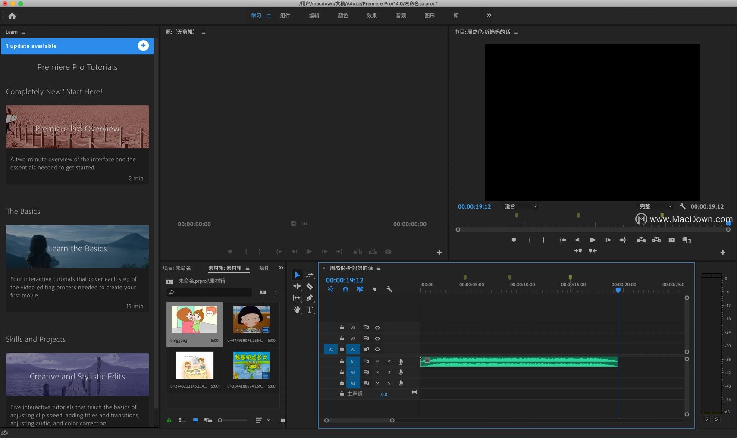Toggle V3 track output eye

[x=377, y=328]
